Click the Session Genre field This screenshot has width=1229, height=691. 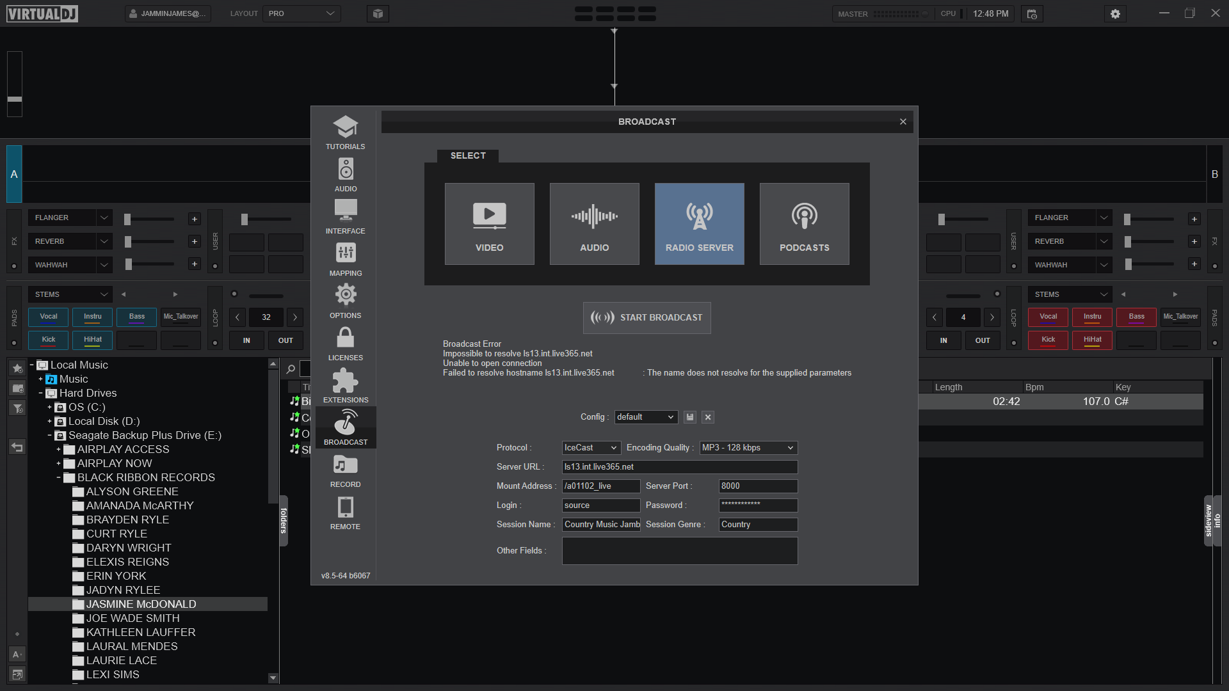(758, 525)
